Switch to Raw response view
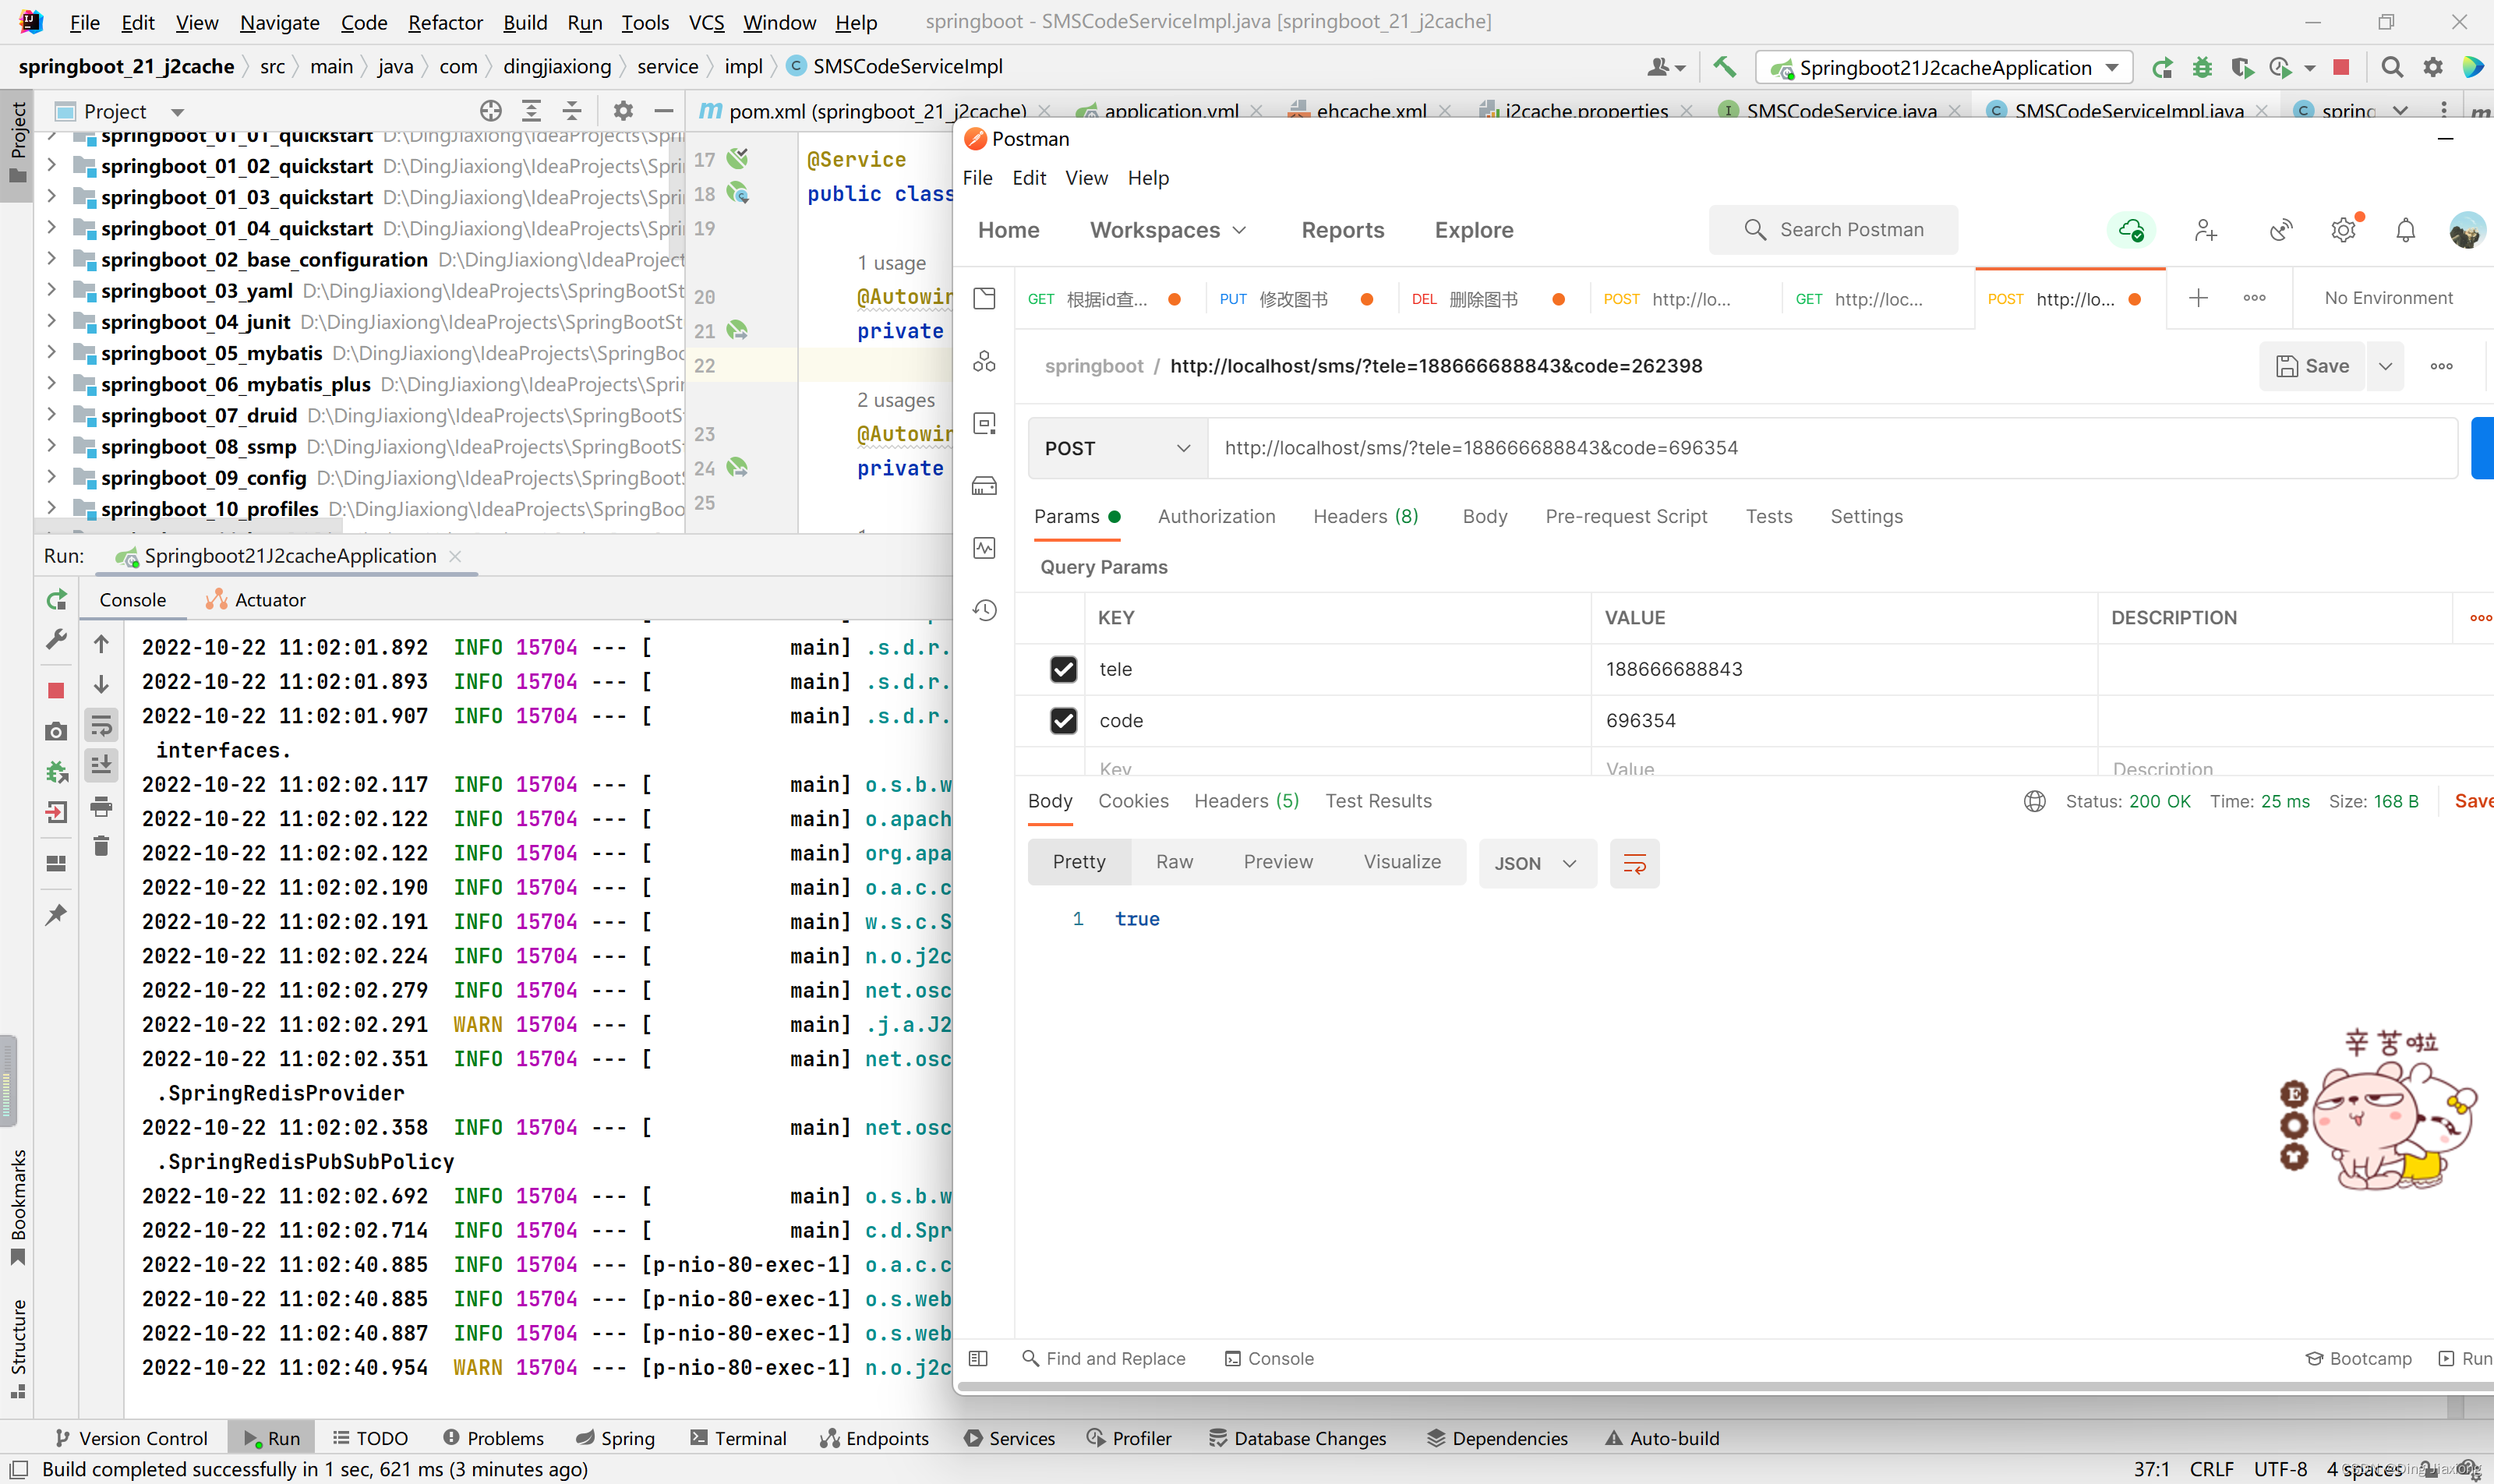This screenshot has height=1484, width=2494. [x=1174, y=862]
